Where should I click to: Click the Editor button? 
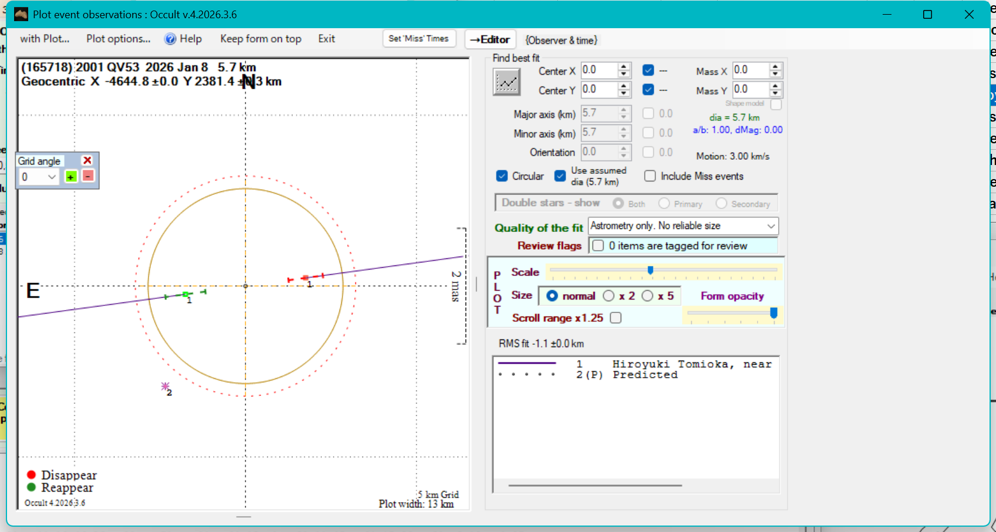pyautogui.click(x=490, y=39)
